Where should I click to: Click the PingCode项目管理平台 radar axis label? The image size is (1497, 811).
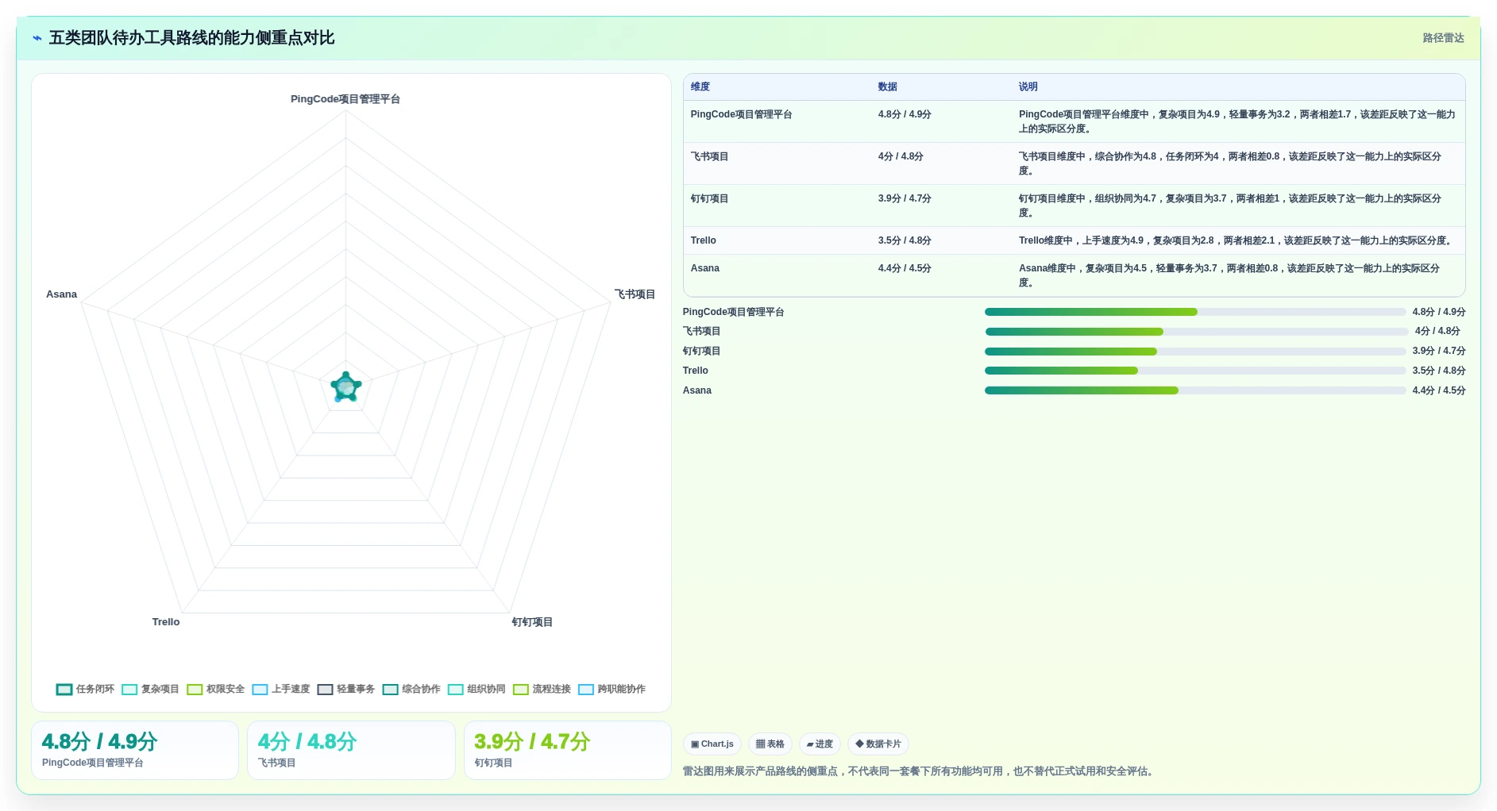click(x=345, y=99)
